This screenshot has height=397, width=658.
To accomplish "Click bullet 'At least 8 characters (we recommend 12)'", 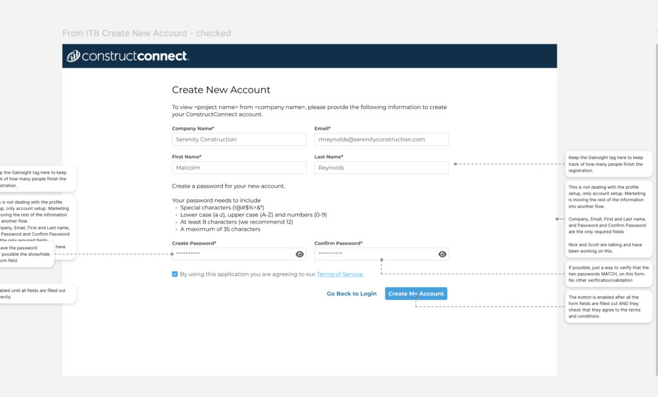I will pos(236,222).
